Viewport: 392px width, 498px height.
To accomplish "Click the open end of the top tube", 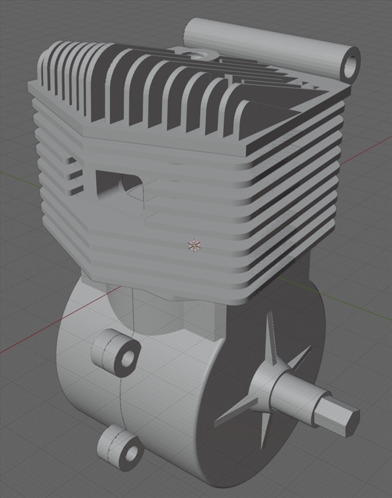I will (x=351, y=65).
